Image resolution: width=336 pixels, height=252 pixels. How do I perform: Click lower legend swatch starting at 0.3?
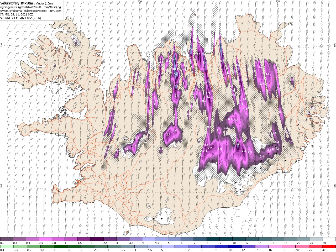pos(20,246)
